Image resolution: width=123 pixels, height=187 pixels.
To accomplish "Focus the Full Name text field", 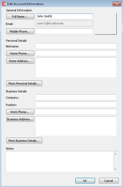I will (x=64, y=16).
